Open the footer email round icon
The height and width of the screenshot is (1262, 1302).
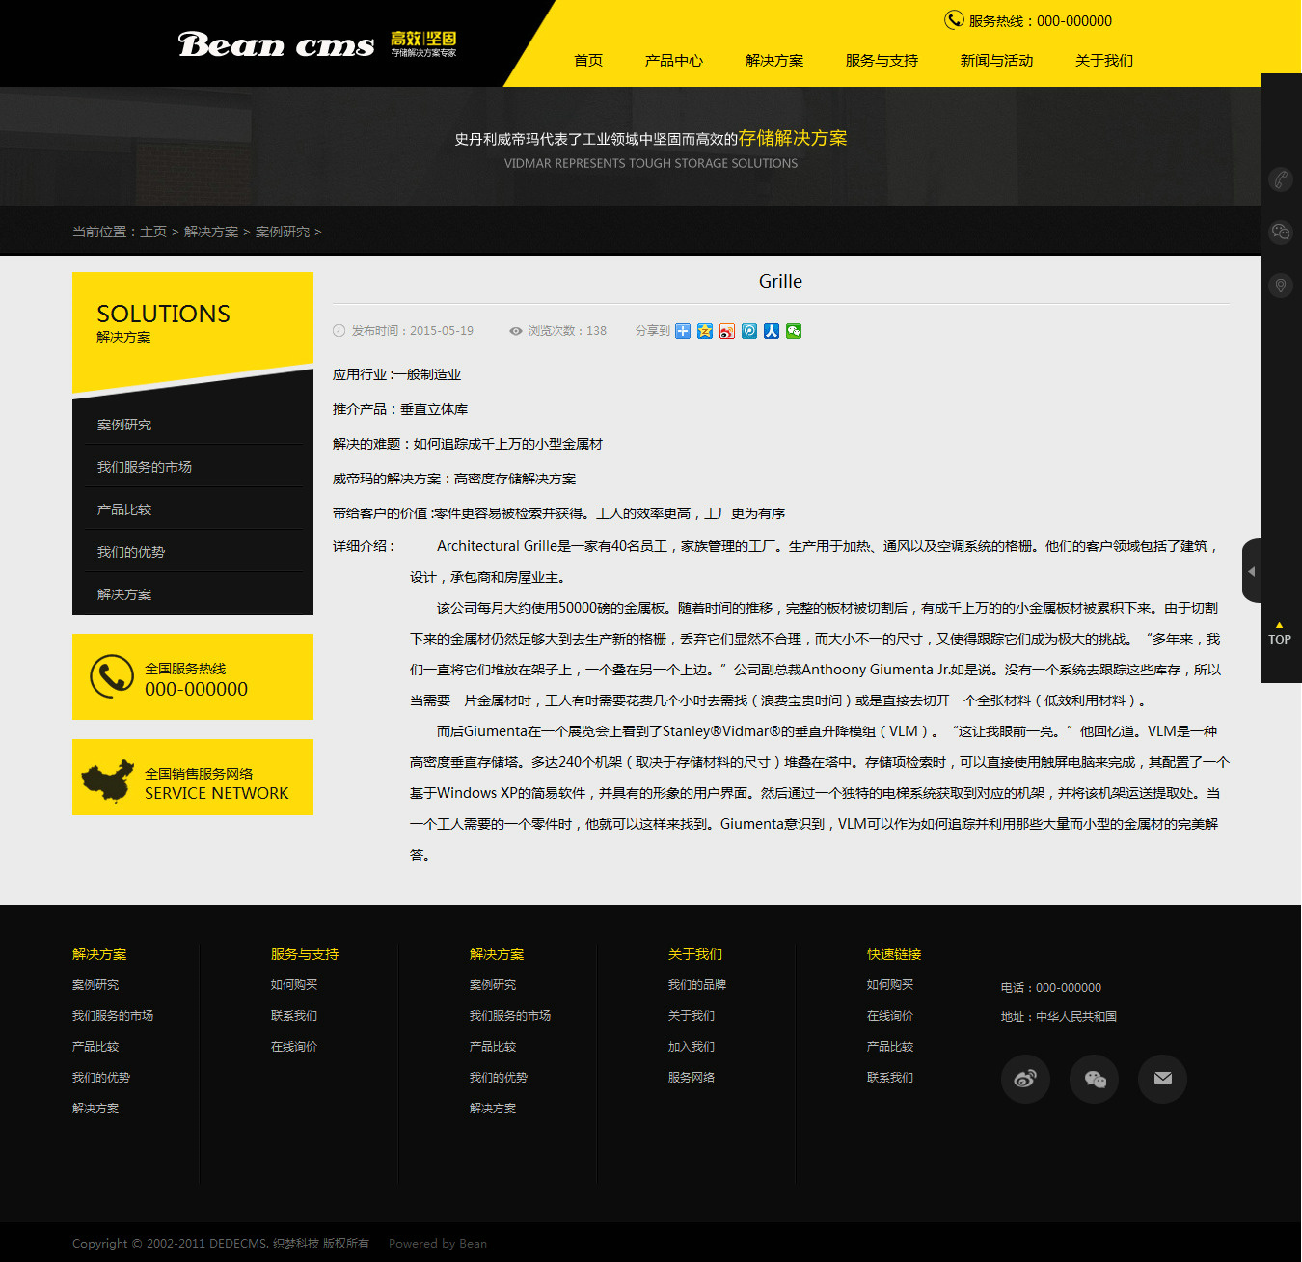coord(1162,1079)
